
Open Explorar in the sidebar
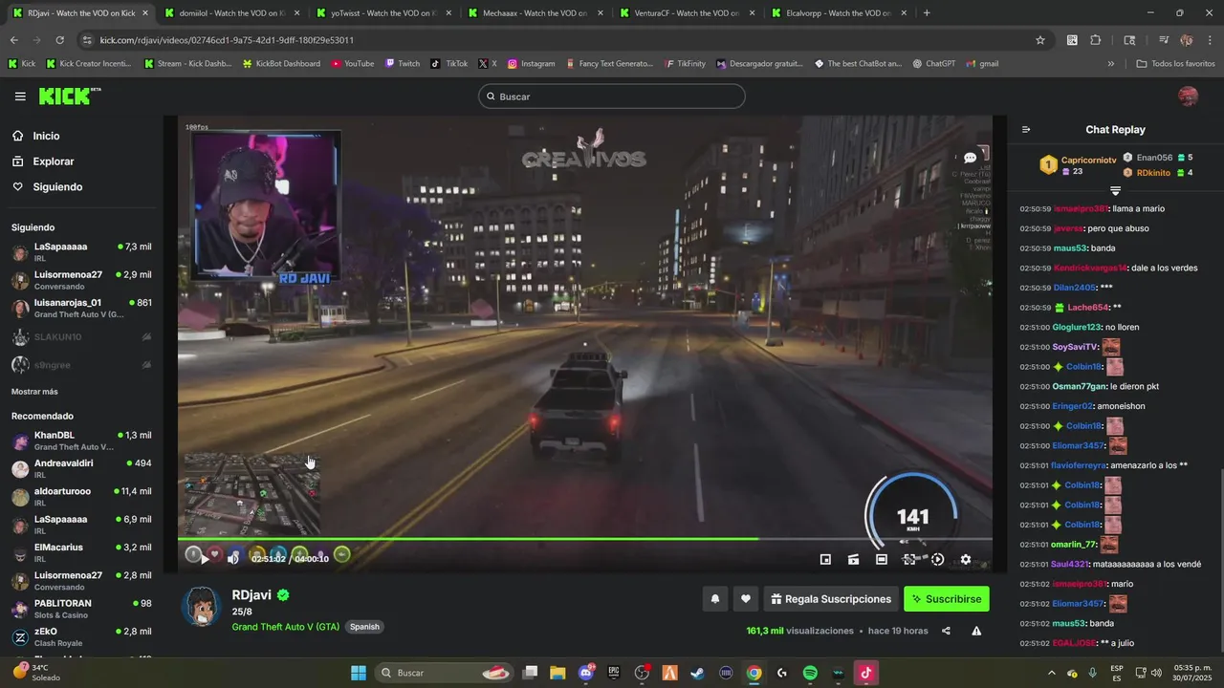53,161
